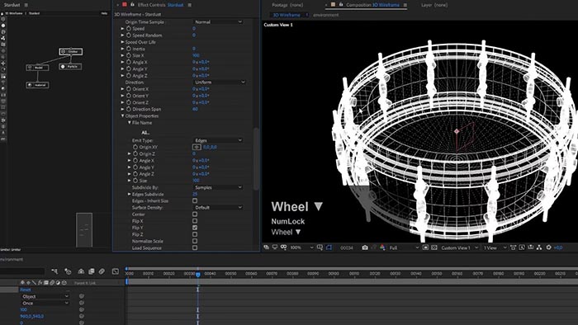Toggle the region of interest icon

pyautogui.click(x=425, y=247)
